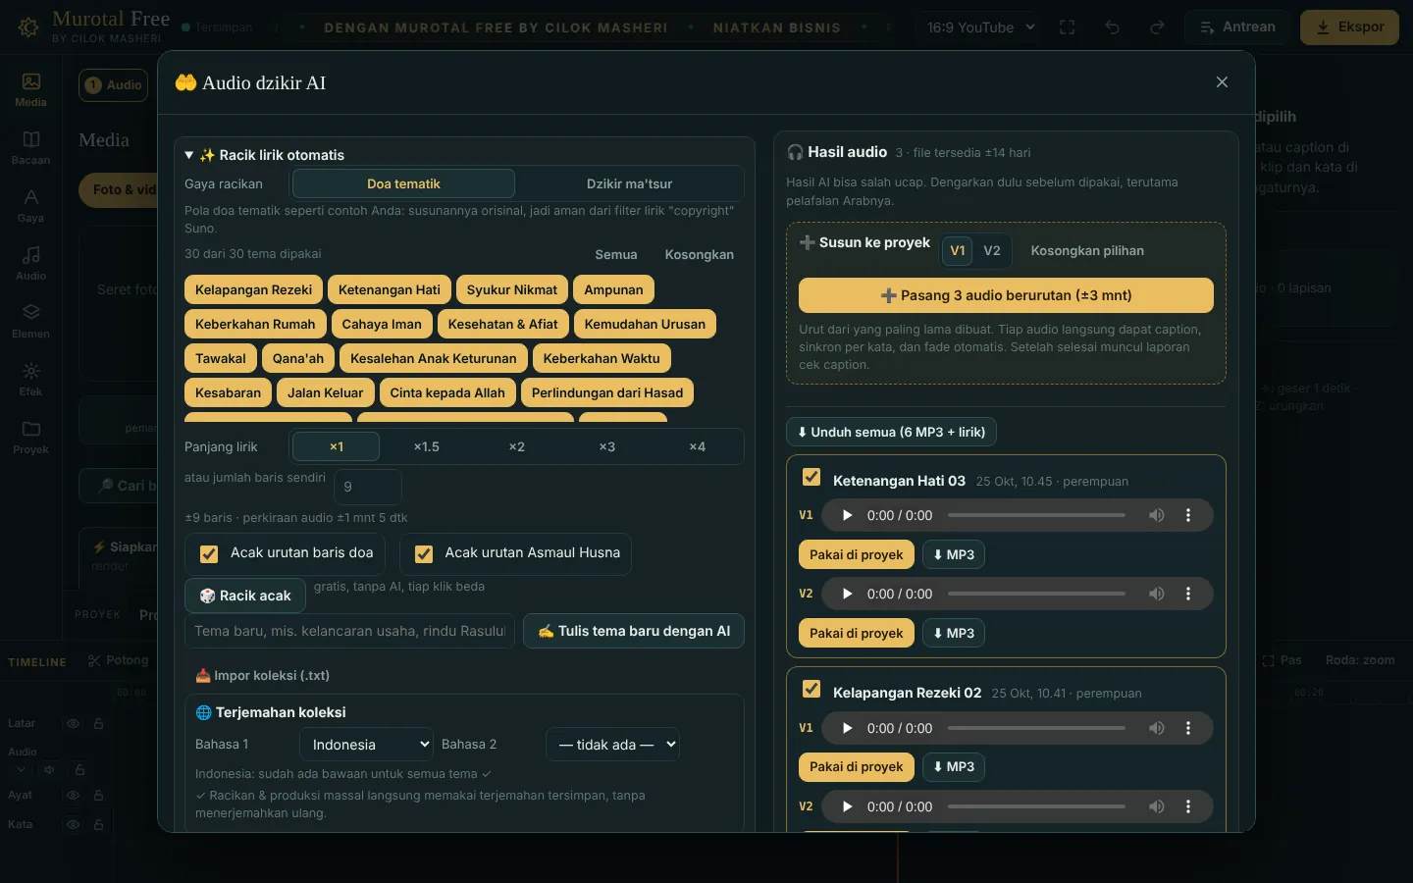
Task: Play V1 of Ketenangan Hati 03
Action: [x=847, y=515]
